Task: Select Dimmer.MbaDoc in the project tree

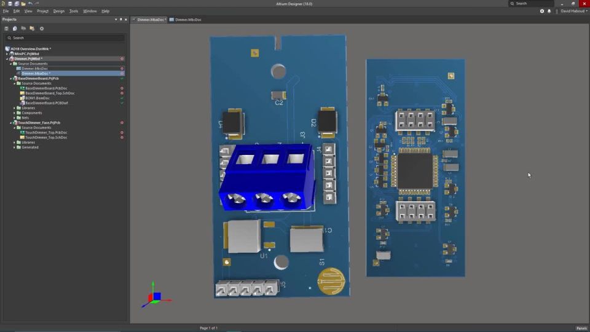Action: 36,73
